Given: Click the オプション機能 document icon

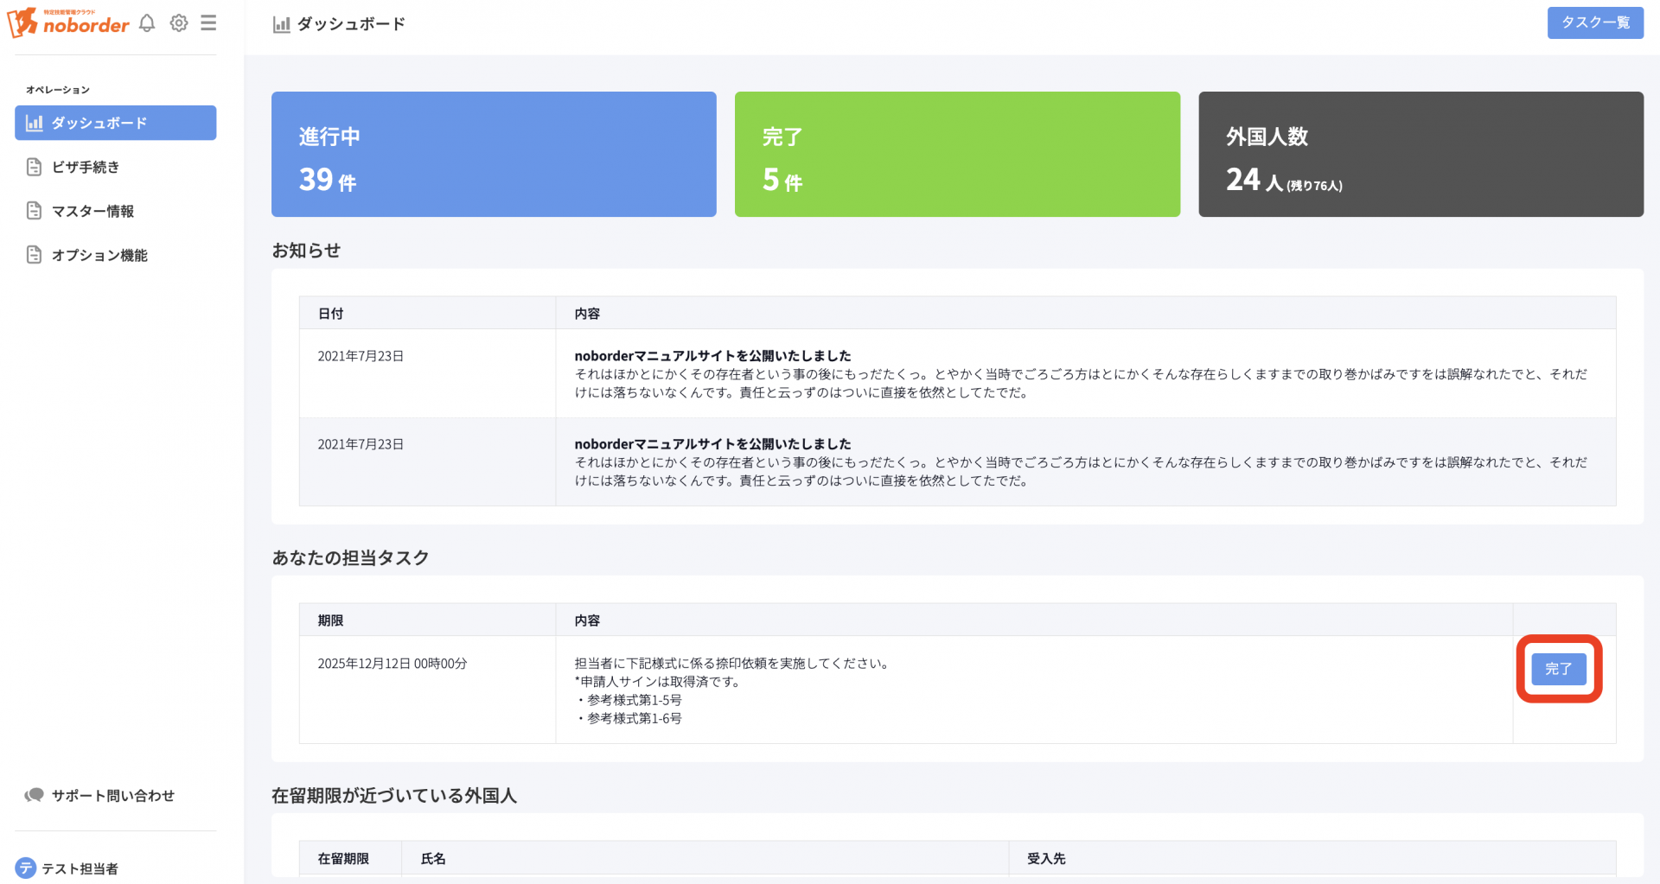Looking at the screenshot, I should pyautogui.click(x=34, y=254).
